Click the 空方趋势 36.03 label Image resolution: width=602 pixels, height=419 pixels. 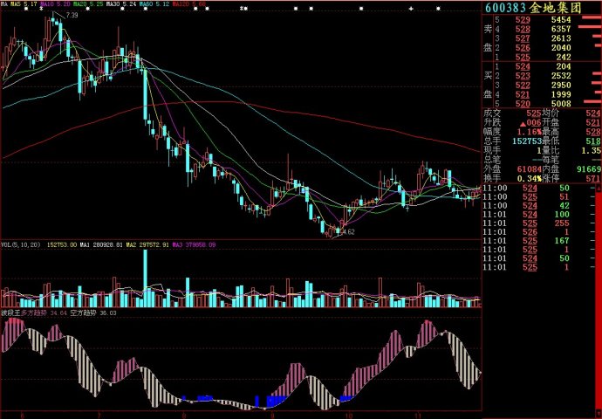(93, 313)
